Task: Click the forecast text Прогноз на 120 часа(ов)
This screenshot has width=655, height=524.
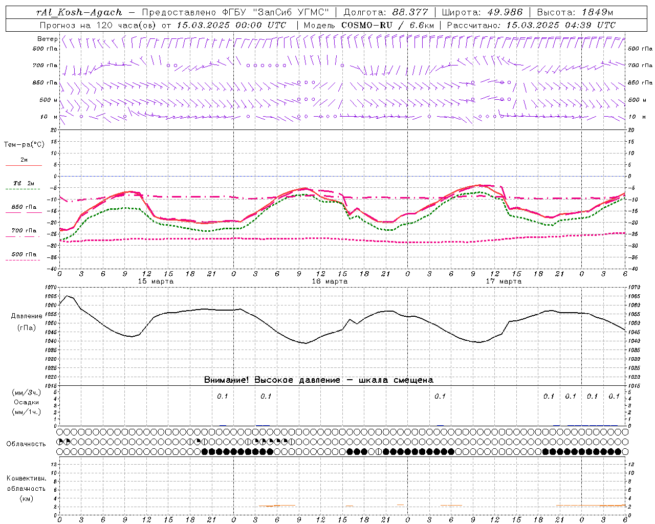Action: (99, 25)
